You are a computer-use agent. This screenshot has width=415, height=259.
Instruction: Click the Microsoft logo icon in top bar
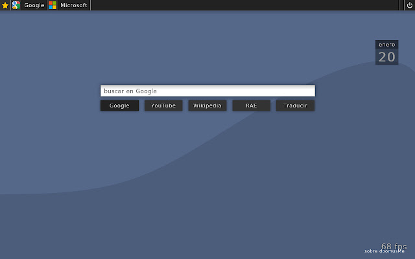point(53,5)
